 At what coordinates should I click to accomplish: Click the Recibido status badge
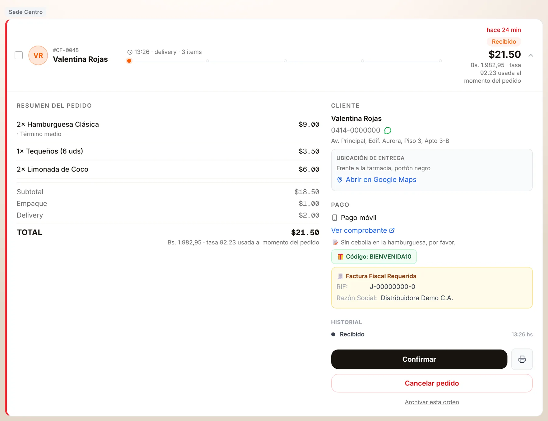point(504,42)
